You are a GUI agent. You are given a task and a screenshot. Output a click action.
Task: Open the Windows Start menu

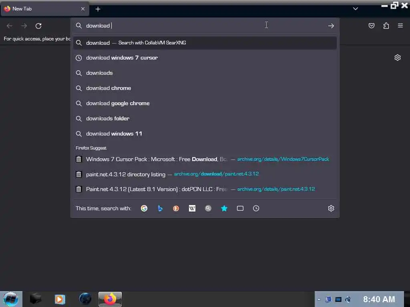pyautogui.click(x=11, y=299)
